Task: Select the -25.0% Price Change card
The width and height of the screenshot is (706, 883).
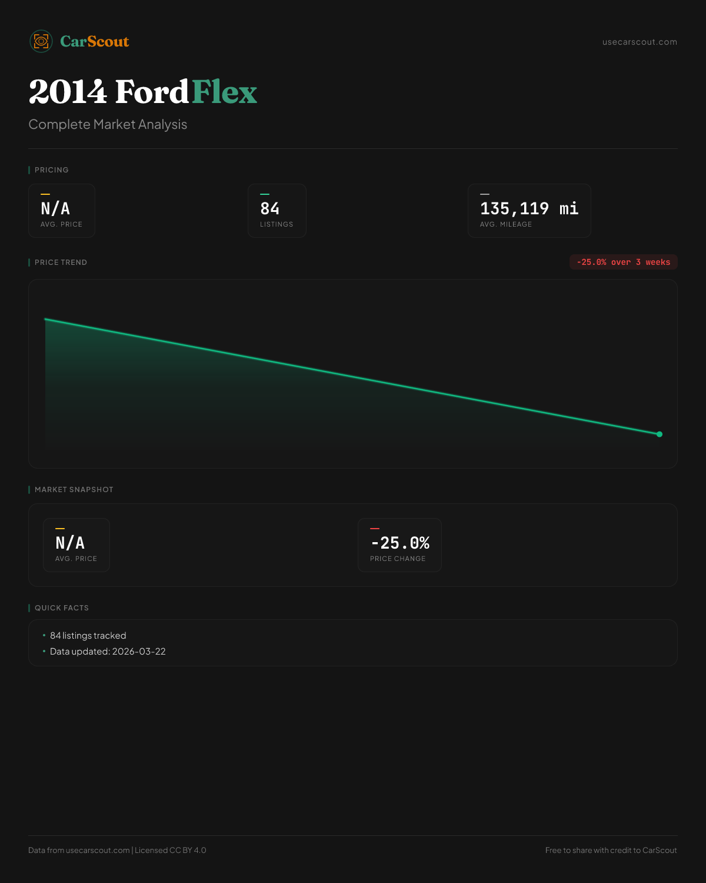Action: click(399, 545)
